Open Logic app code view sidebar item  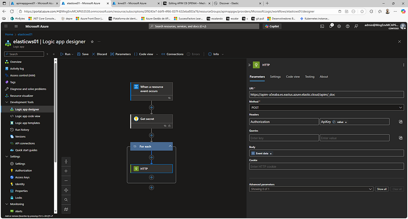[x=28, y=116]
